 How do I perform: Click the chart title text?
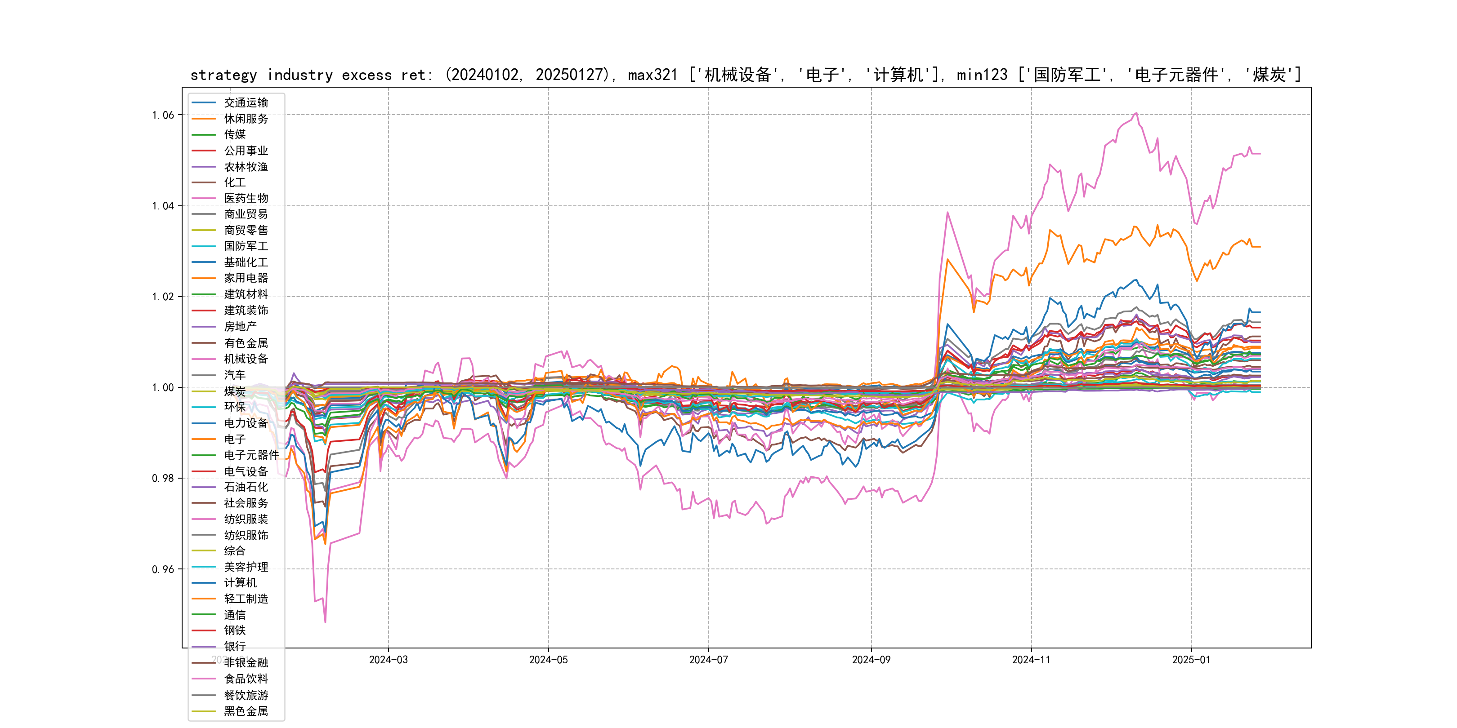[746, 75]
